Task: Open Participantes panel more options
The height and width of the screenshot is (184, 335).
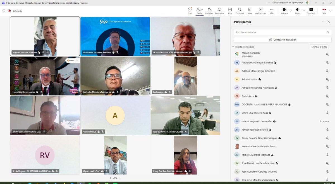Action: [x=323, y=22]
